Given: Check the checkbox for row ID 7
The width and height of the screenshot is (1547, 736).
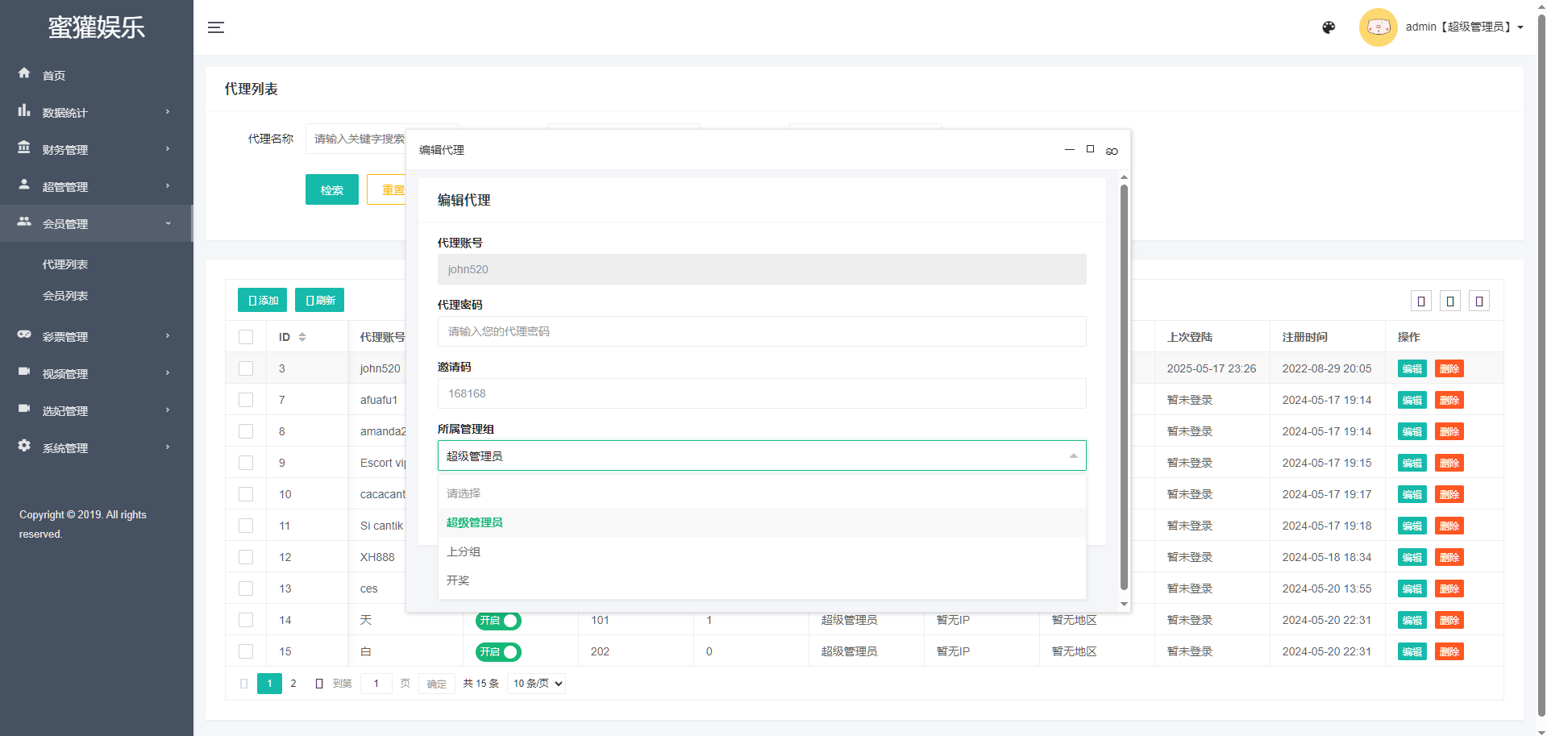Looking at the screenshot, I should [246, 400].
